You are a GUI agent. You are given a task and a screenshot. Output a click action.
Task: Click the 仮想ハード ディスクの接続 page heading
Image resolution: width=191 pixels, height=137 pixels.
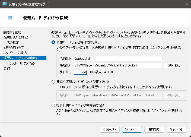(x=46, y=18)
